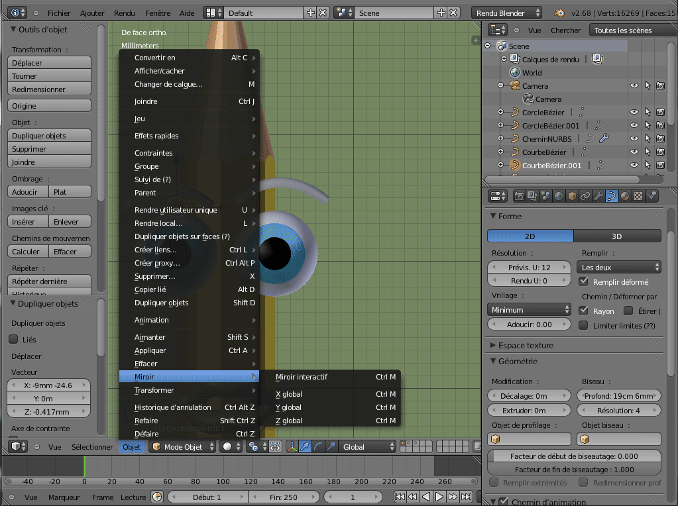
Task: Open the Curve data properties tab
Action: point(612,196)
